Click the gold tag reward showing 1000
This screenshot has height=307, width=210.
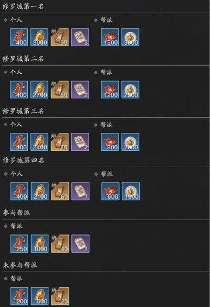[40, 244]
